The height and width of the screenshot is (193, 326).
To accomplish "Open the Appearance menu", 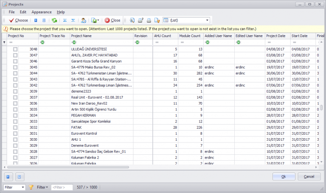I will pyautogui.click(x=42, y=12).
